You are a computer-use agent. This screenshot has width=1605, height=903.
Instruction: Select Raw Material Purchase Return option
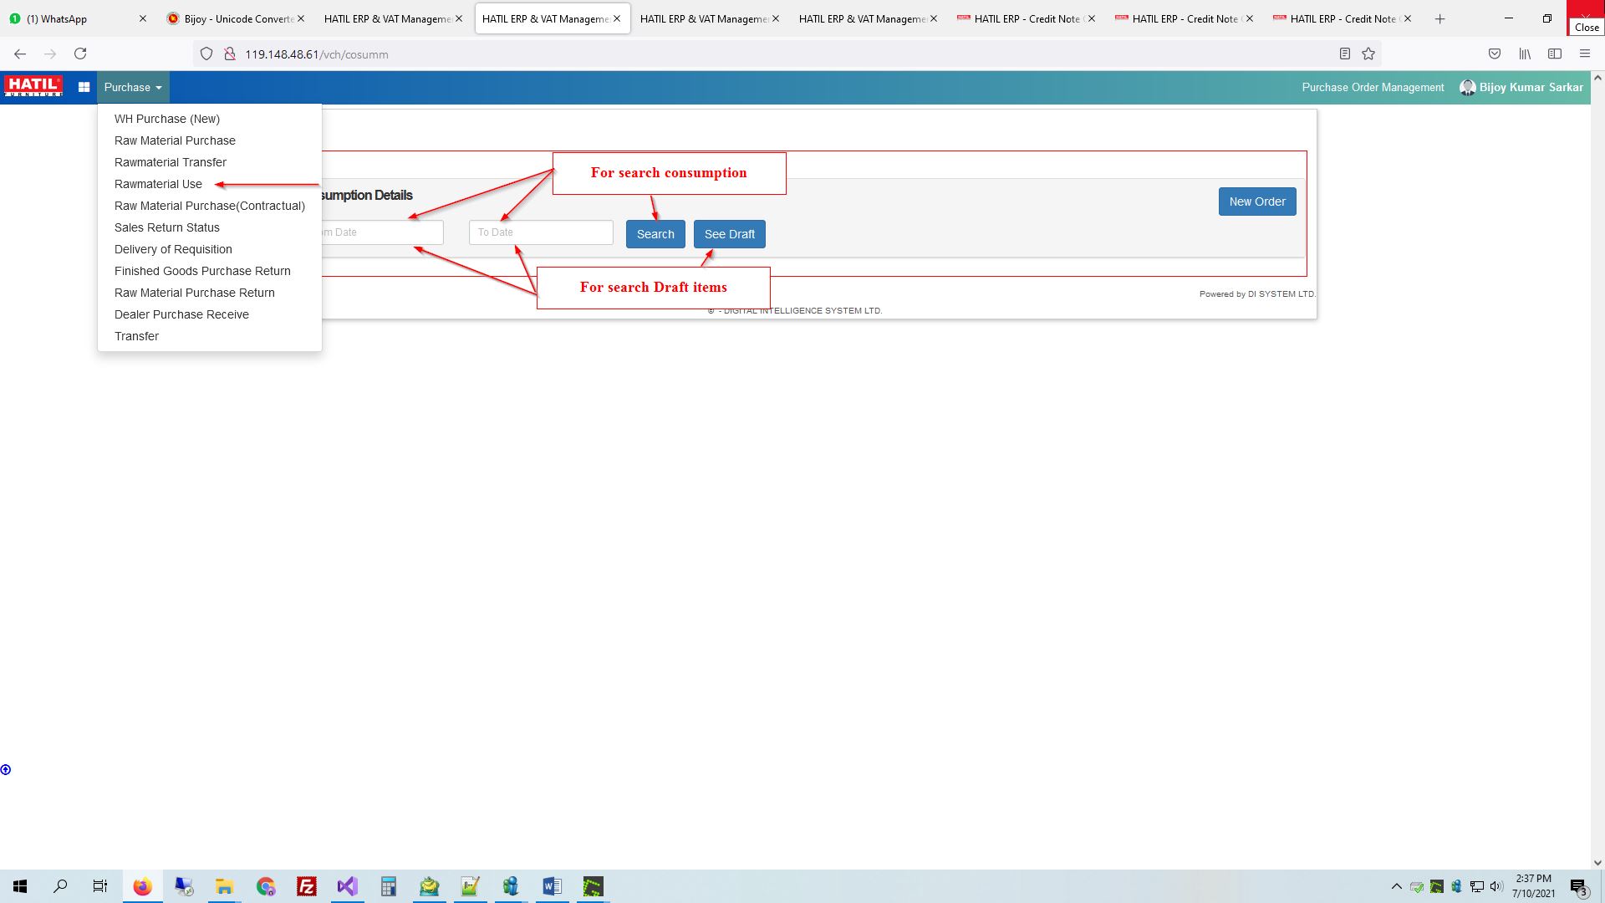pos(194,292)
